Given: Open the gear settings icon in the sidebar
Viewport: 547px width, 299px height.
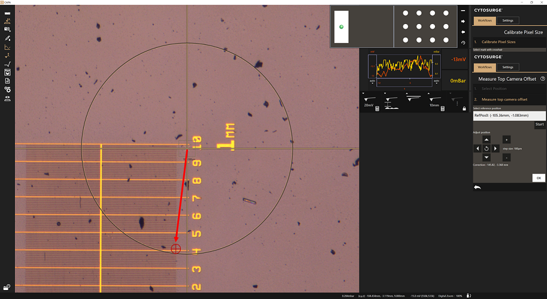Looking at the screenshot, I should tap(7, 90).
